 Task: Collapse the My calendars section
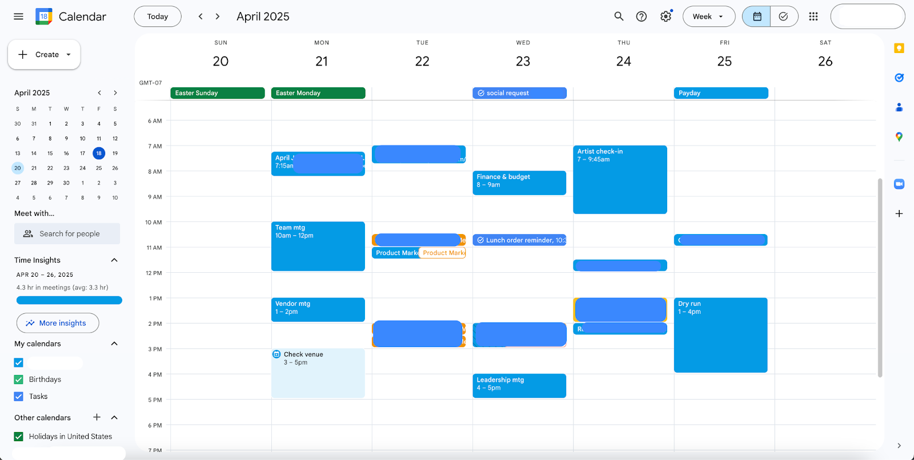[114, 344]
